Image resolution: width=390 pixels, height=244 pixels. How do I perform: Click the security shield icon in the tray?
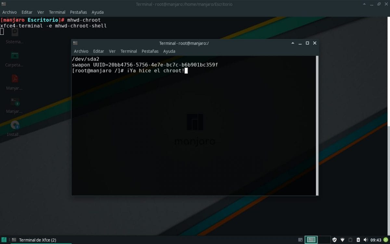pos(335,240)
